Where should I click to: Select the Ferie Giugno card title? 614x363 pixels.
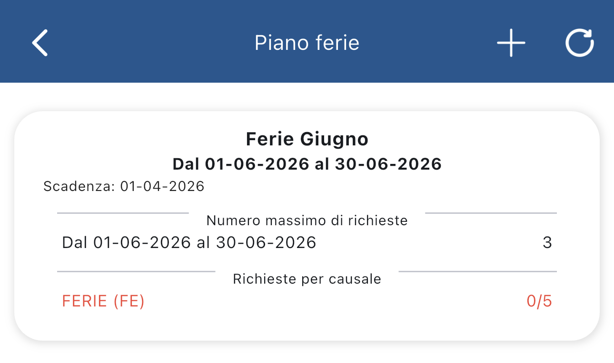[307, 139]
